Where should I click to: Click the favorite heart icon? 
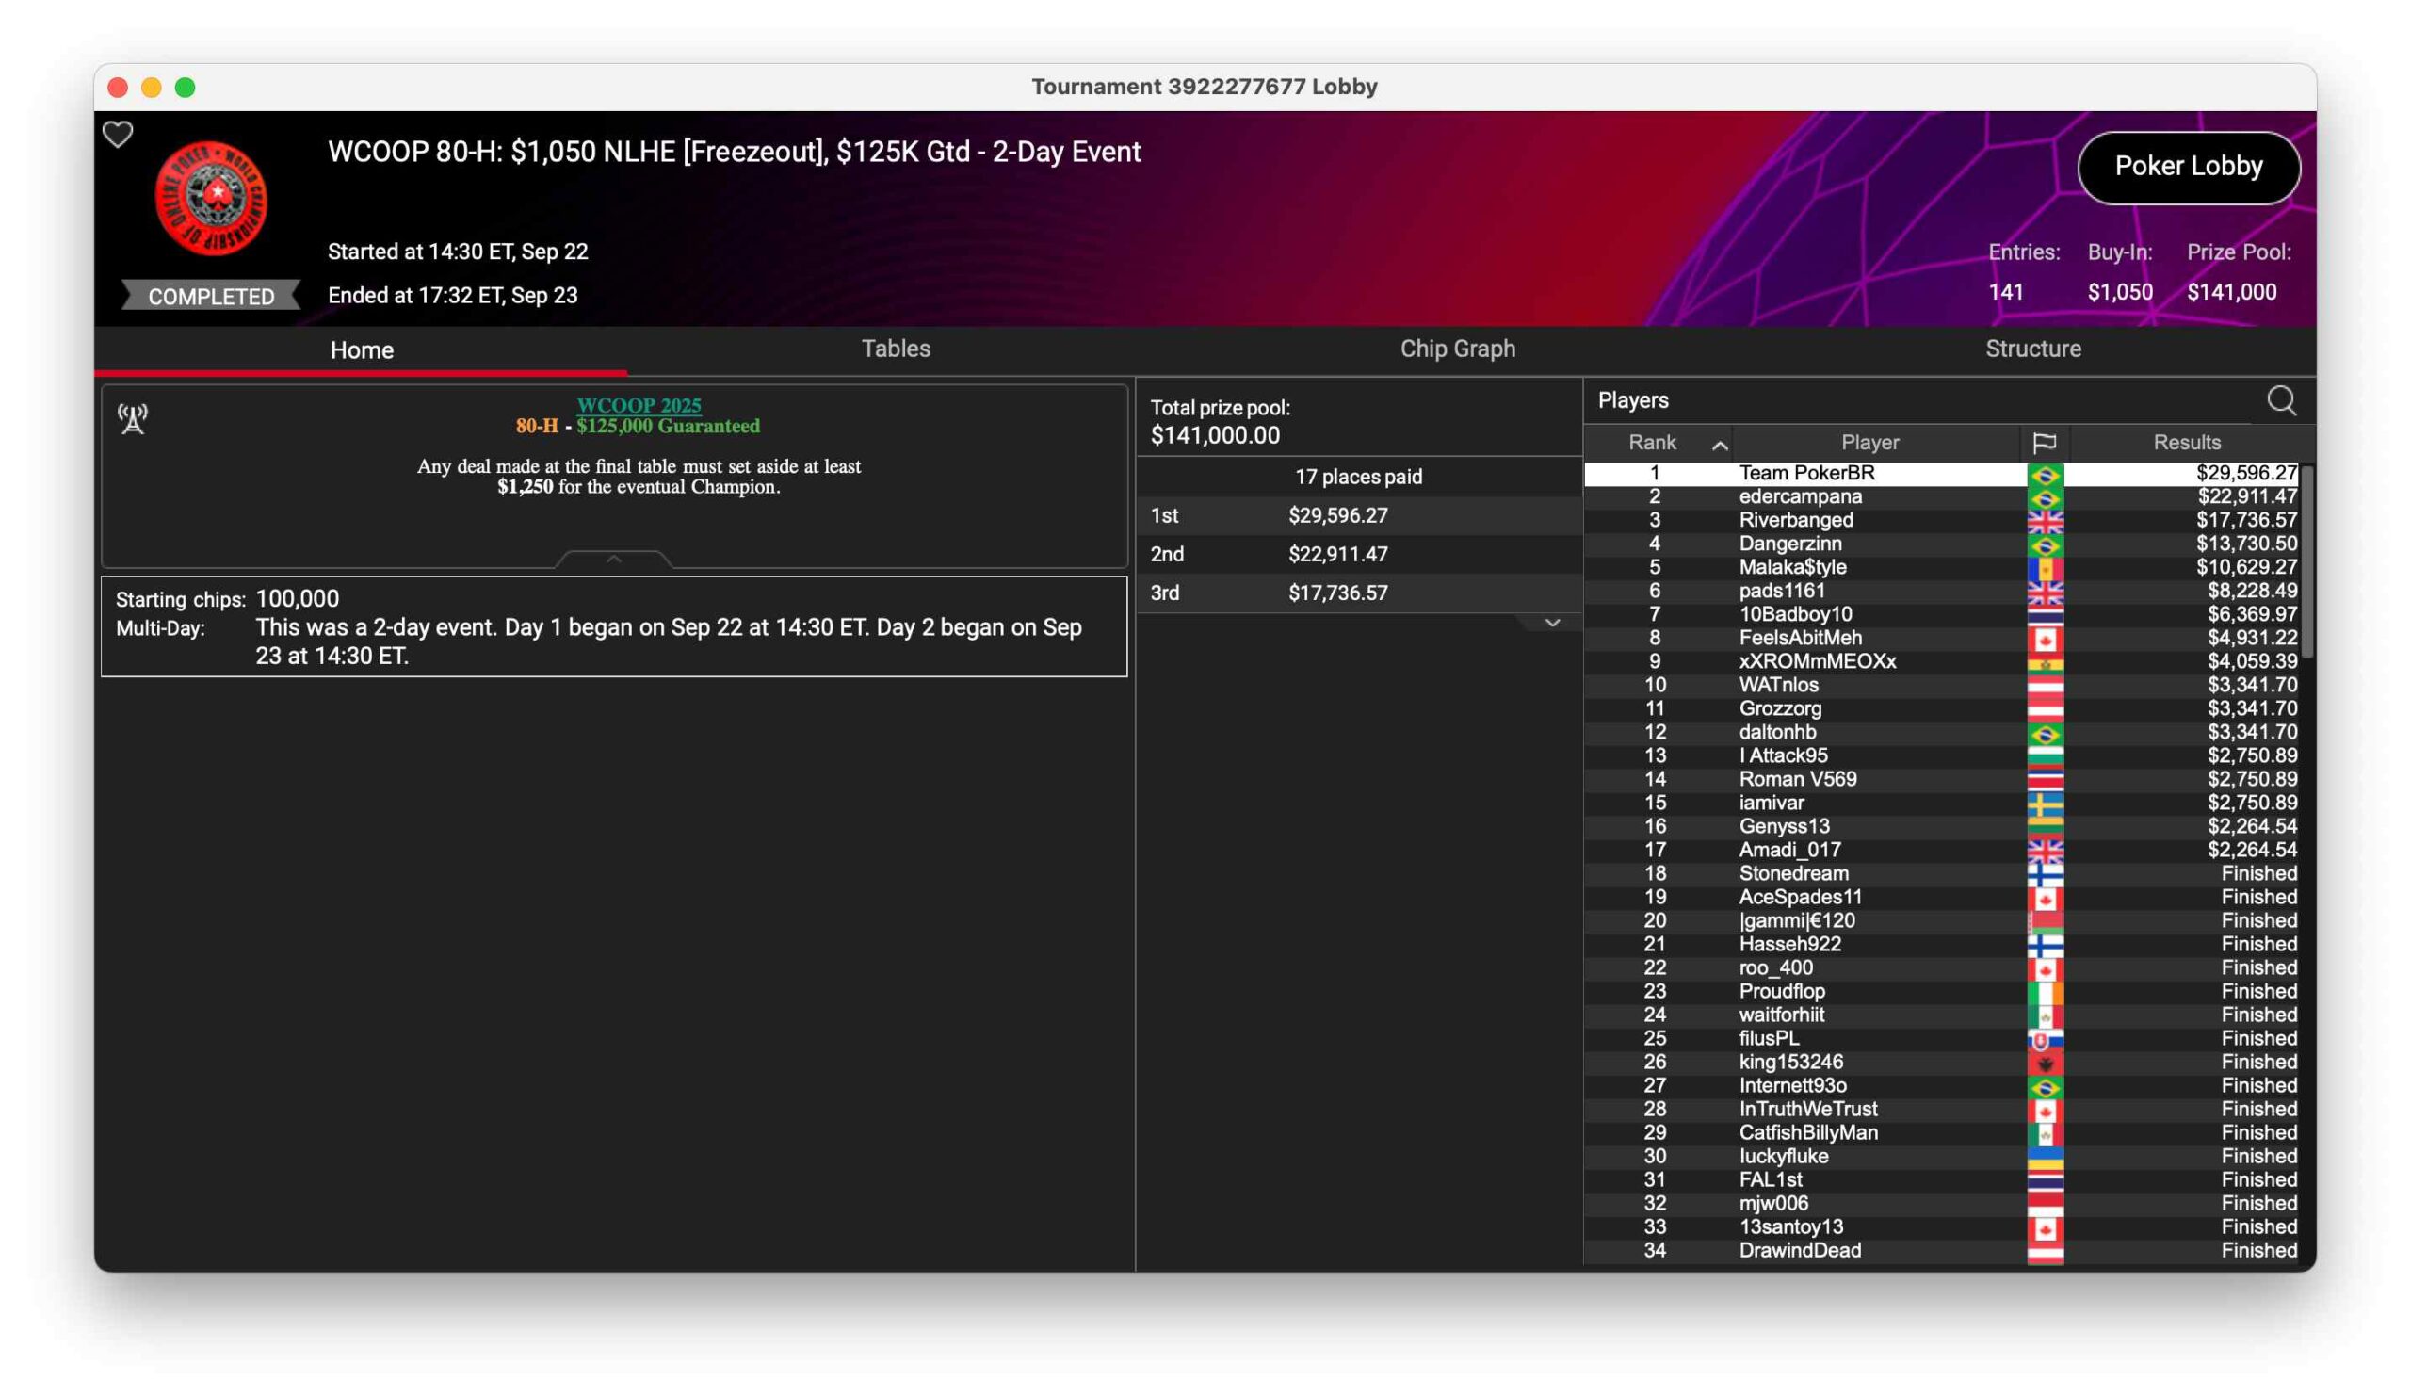118,134
